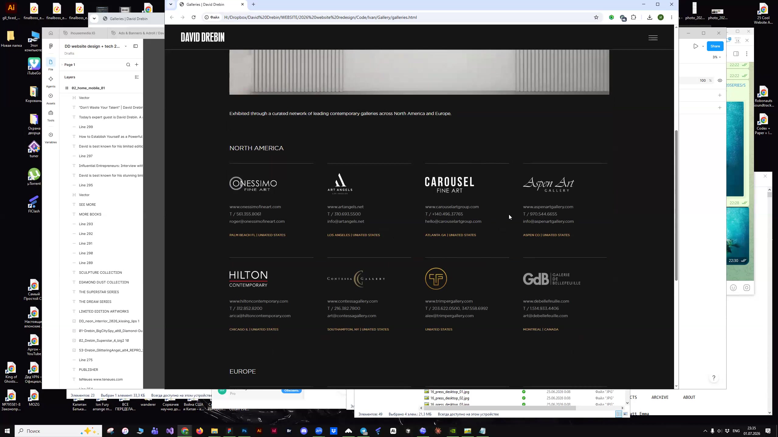This screenshot has height=437, width=778.
Task: Open Figma main menu logo icon
Action: click(51, 46)
